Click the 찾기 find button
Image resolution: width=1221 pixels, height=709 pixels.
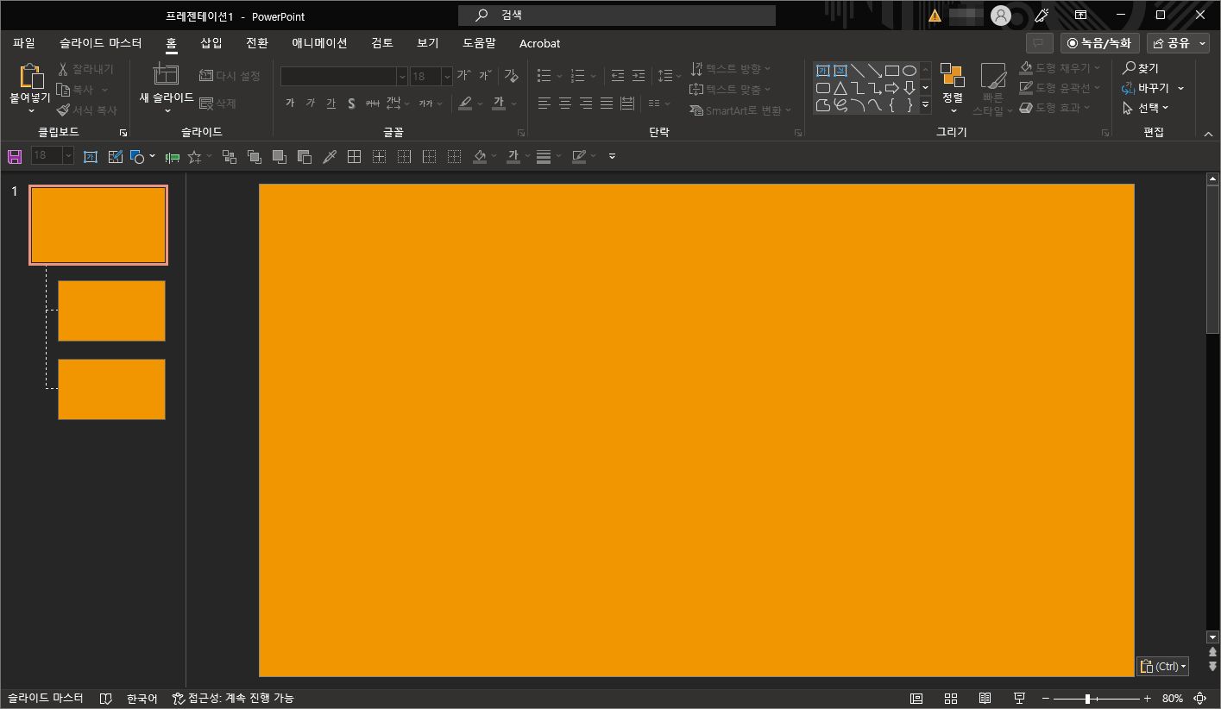(x=1141, y=68)
